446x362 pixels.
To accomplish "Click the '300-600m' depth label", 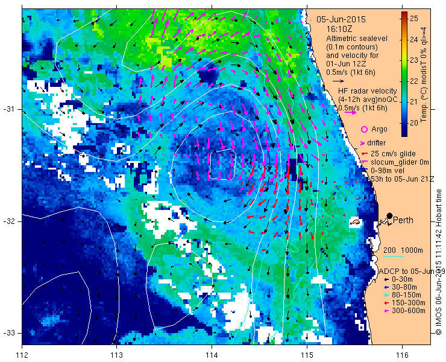I will 409,311.
